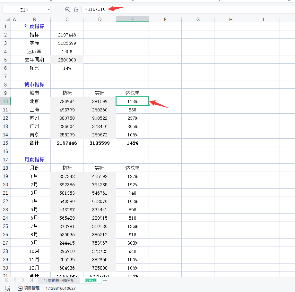Select row 10 header
Screen dimensions: 295x292
(5, 101)
